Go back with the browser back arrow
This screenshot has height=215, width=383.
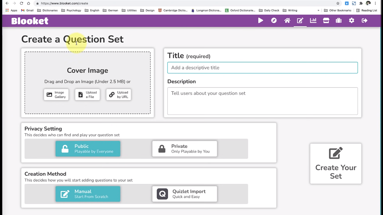[x=7, y=3]
